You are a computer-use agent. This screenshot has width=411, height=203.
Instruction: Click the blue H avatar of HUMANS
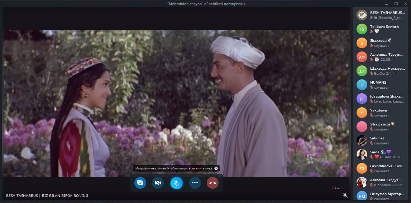tap(362, 85)
